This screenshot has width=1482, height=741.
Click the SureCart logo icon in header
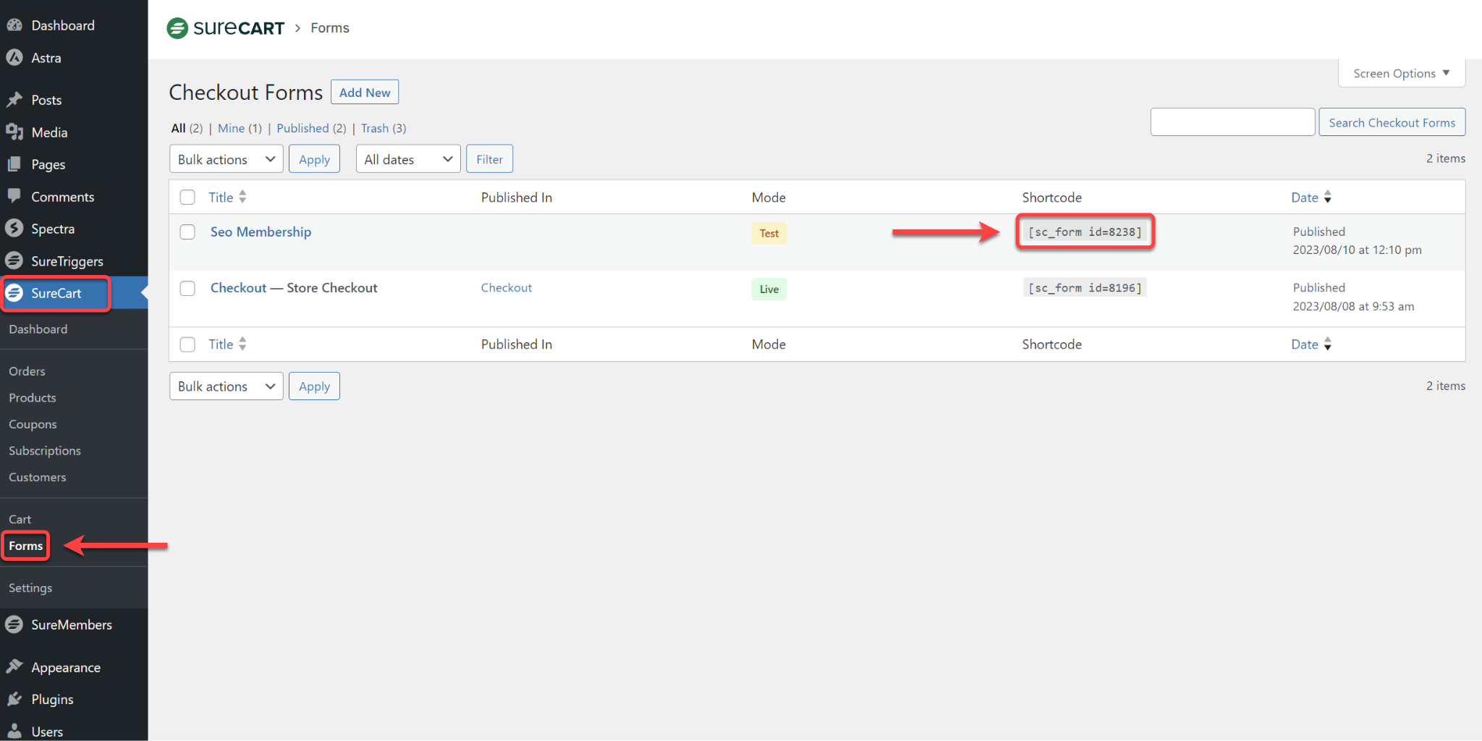tap(177, 28)
